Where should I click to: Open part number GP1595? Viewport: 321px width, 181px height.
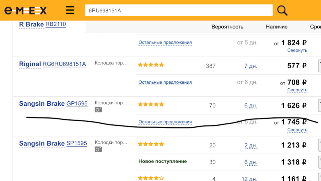point(77,104)
